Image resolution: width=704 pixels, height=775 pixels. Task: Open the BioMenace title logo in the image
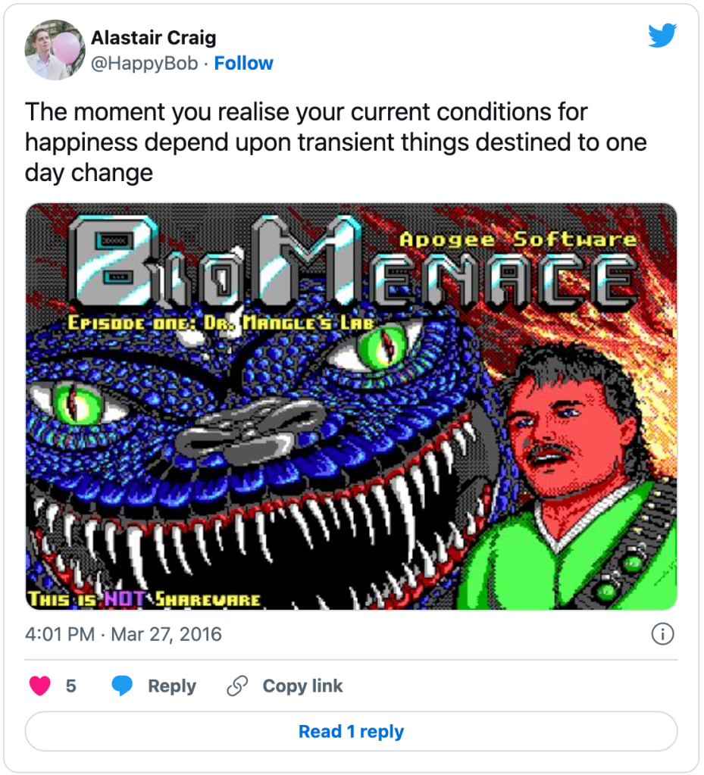pos(352,262)
